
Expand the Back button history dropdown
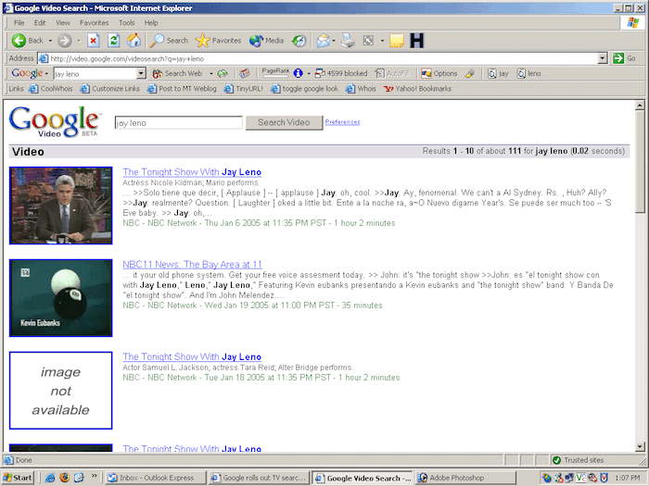tap(49, 41)
